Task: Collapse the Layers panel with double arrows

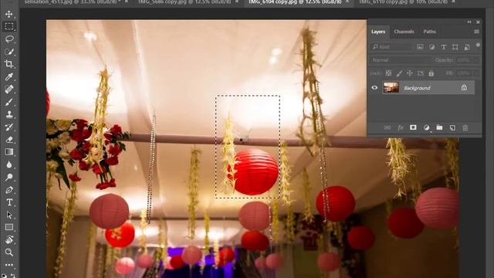Action: click(x=469, y=22)
